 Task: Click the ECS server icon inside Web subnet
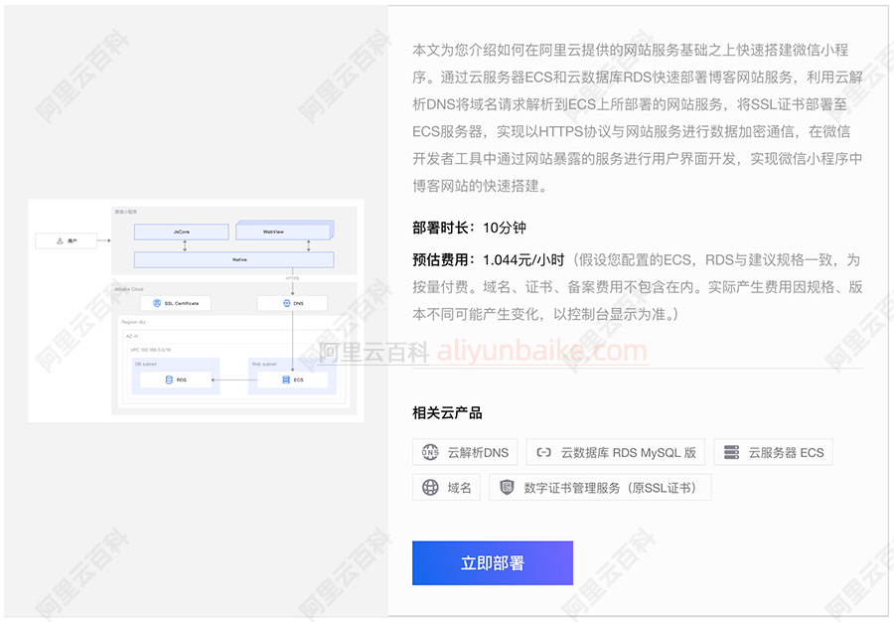286,380
